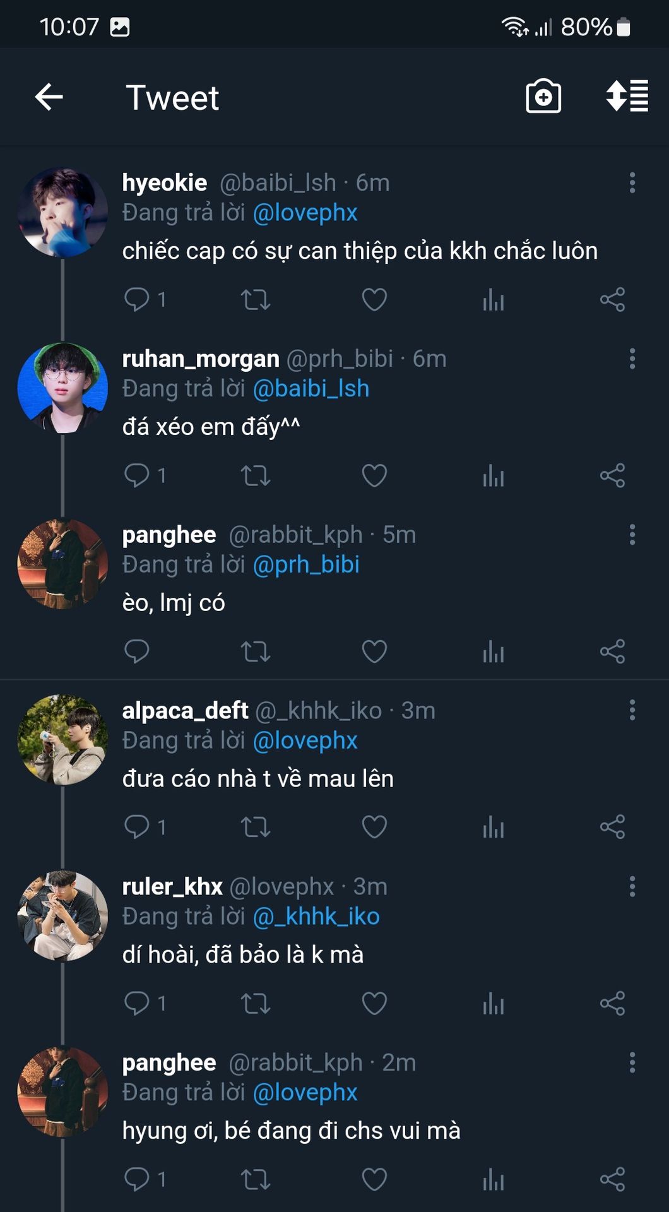
Task: Open more options on hyeokie's tweet
Action: [x=632, y=183]
